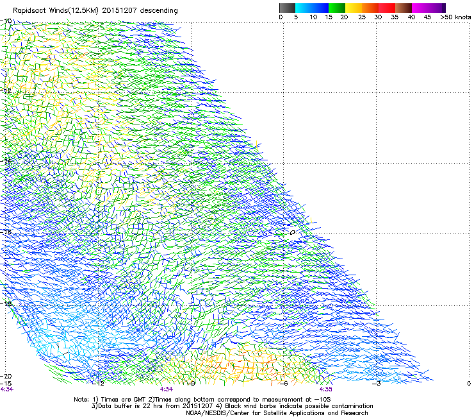Click the '-14' latitude axis label
The image size is (474, 417).
tap(6, 161)
